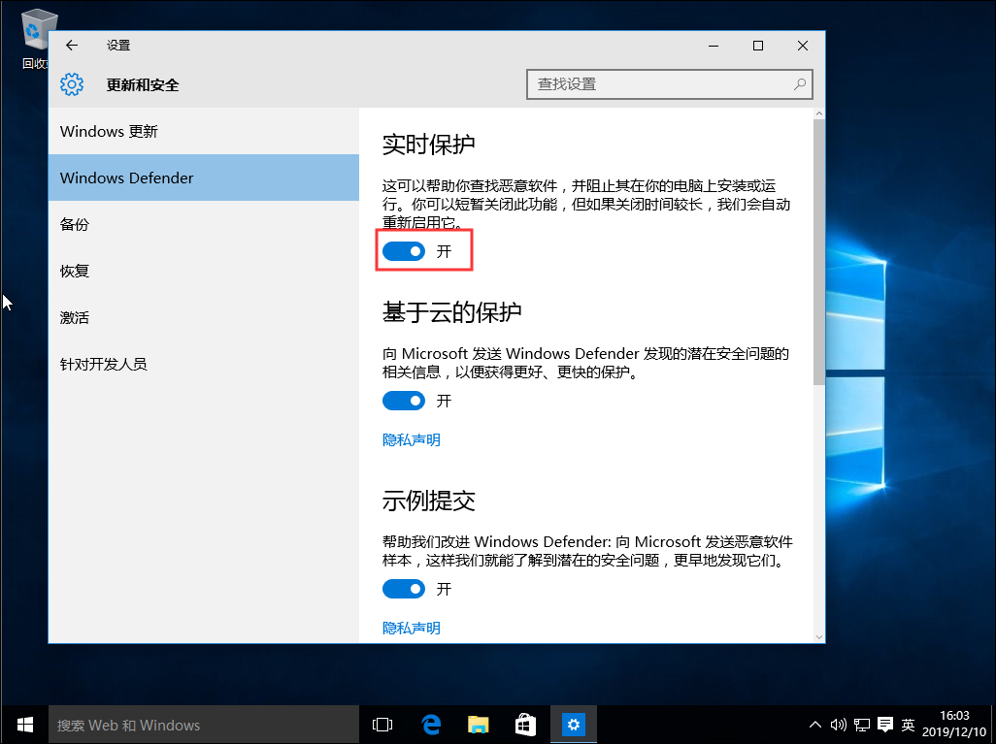Click the Settings icon on the taskbar
This screenshot has height=744, width=996.
574,725
